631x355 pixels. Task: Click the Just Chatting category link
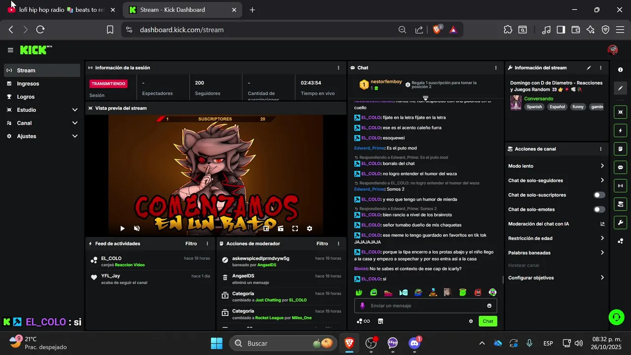[268, 300]
